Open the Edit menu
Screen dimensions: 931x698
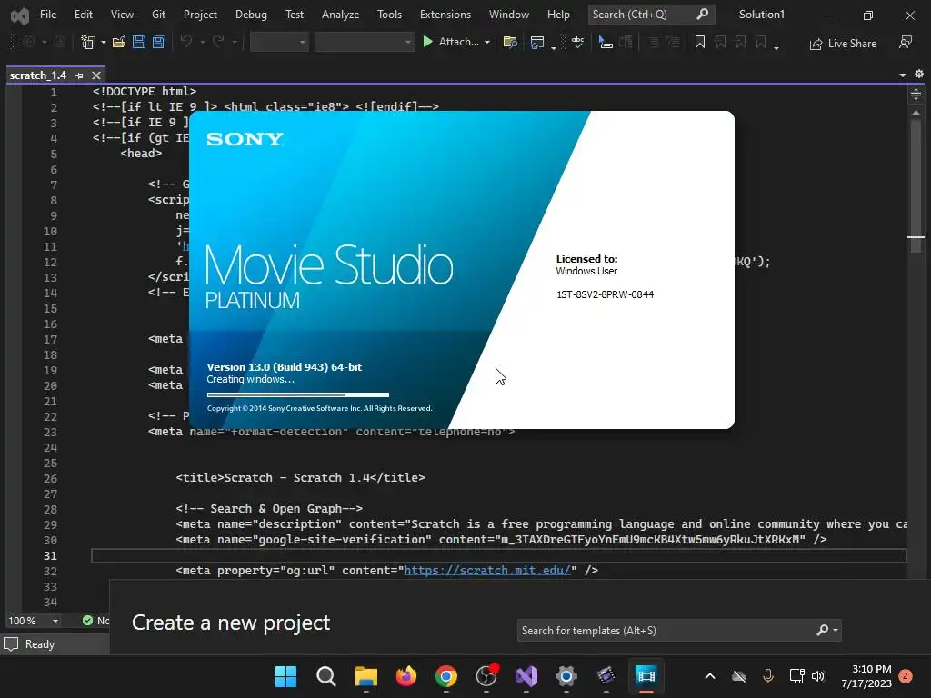click(x=83, y=15)
